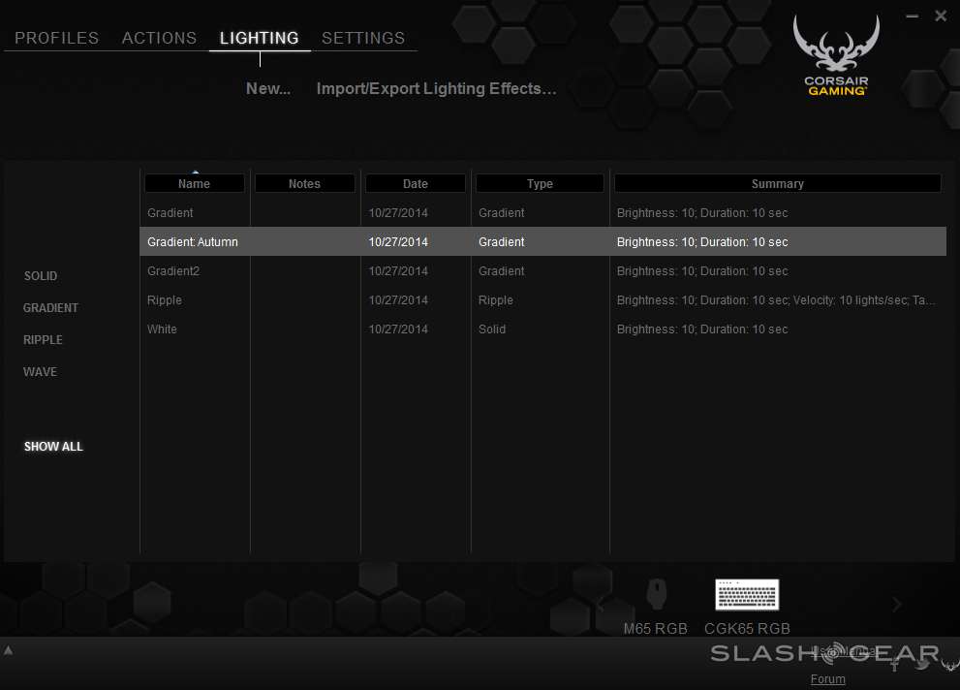Filter the list by Wave effects
Viewport: 960px width, 690px height.
[41, 372]
